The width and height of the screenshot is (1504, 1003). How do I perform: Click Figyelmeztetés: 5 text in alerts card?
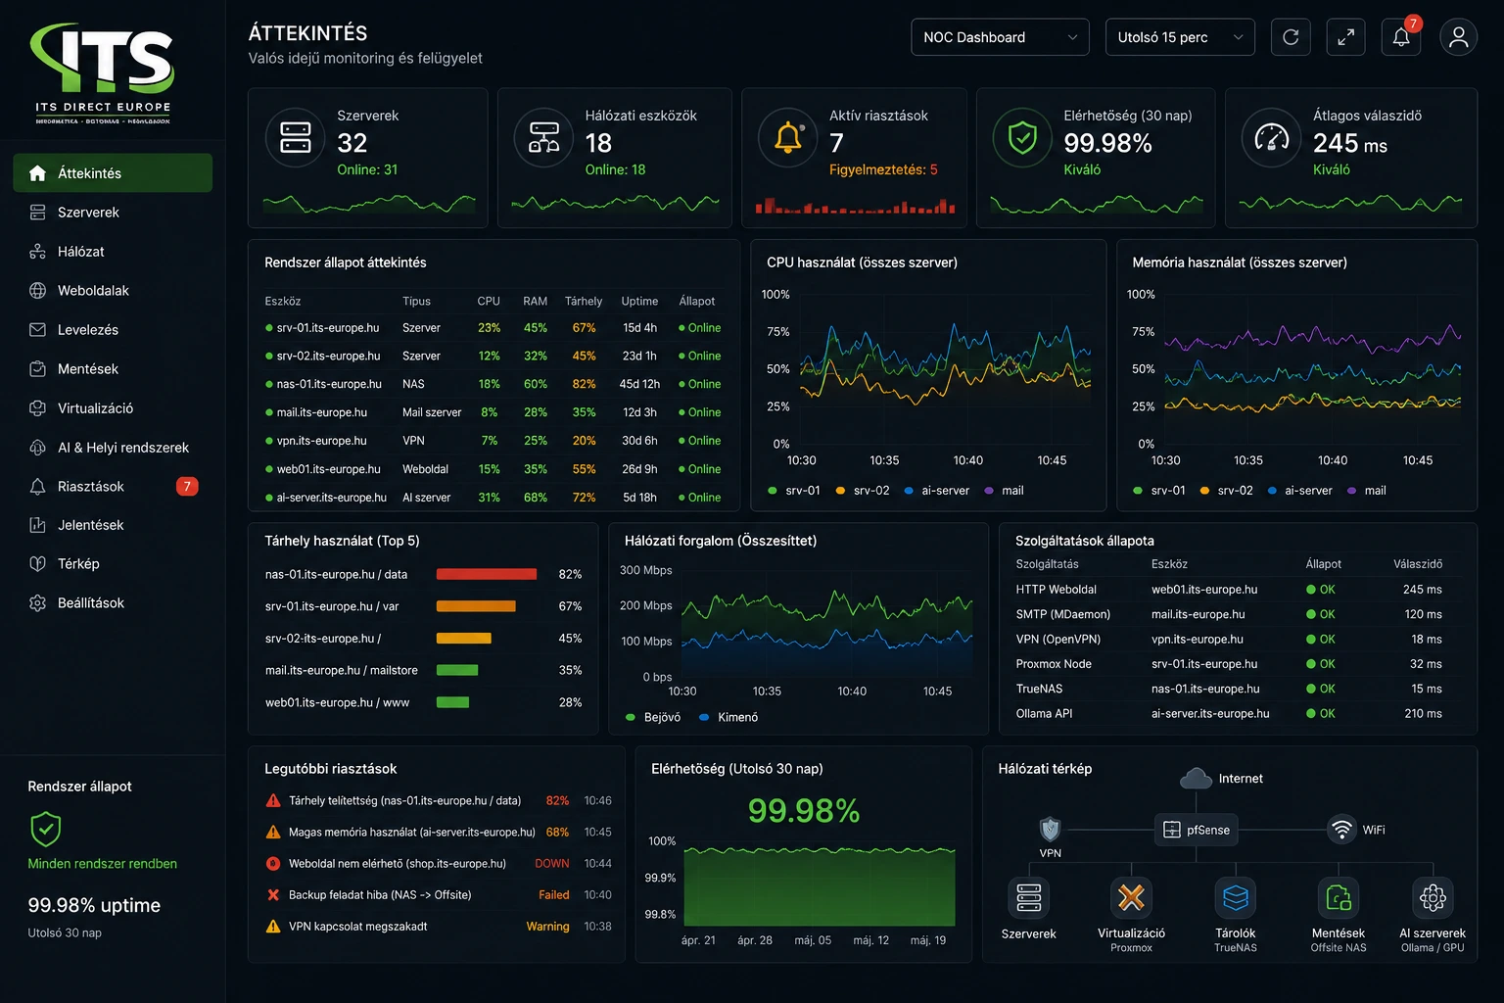[883, 169]
